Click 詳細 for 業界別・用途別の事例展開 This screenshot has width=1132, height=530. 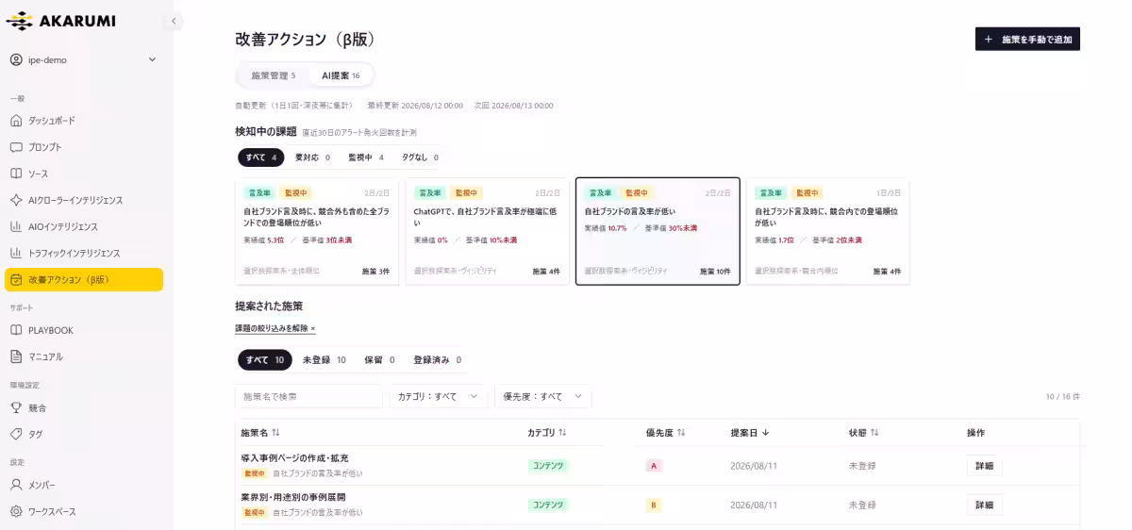[x=984, y=505]
